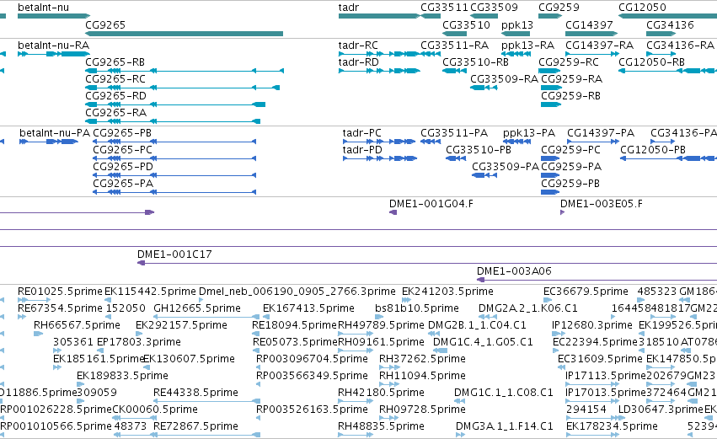This screenshot has height=439, width=717.
Task: Click EST RH37262.5prime
Action: coord(389,367)
